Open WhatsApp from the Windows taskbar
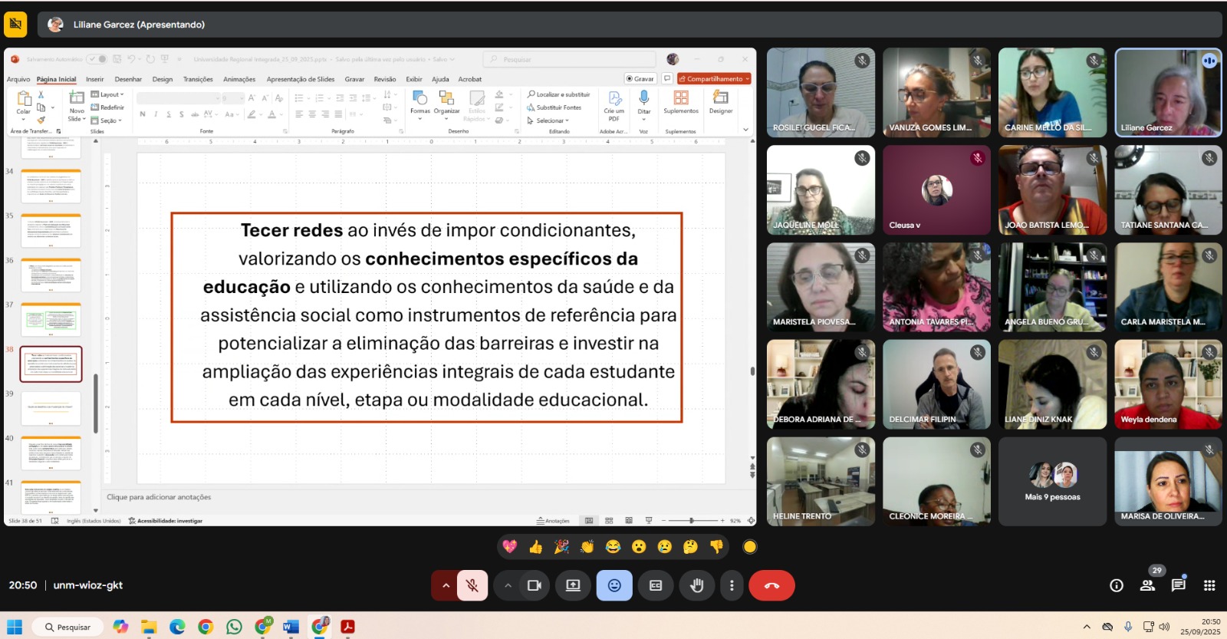The image size is (1227, 639). click(234, 627)
